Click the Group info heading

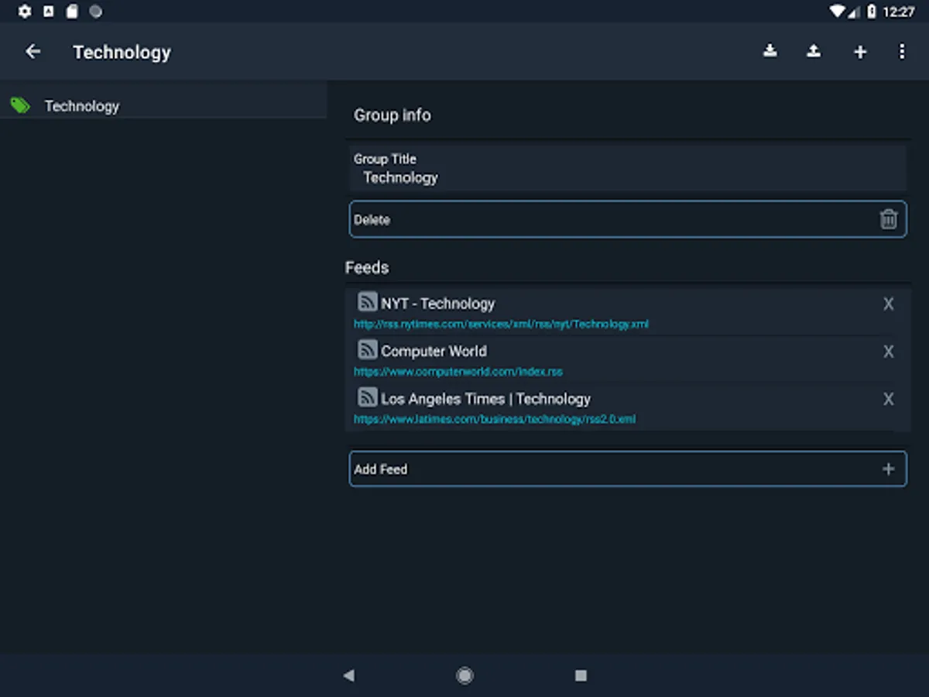392,115
